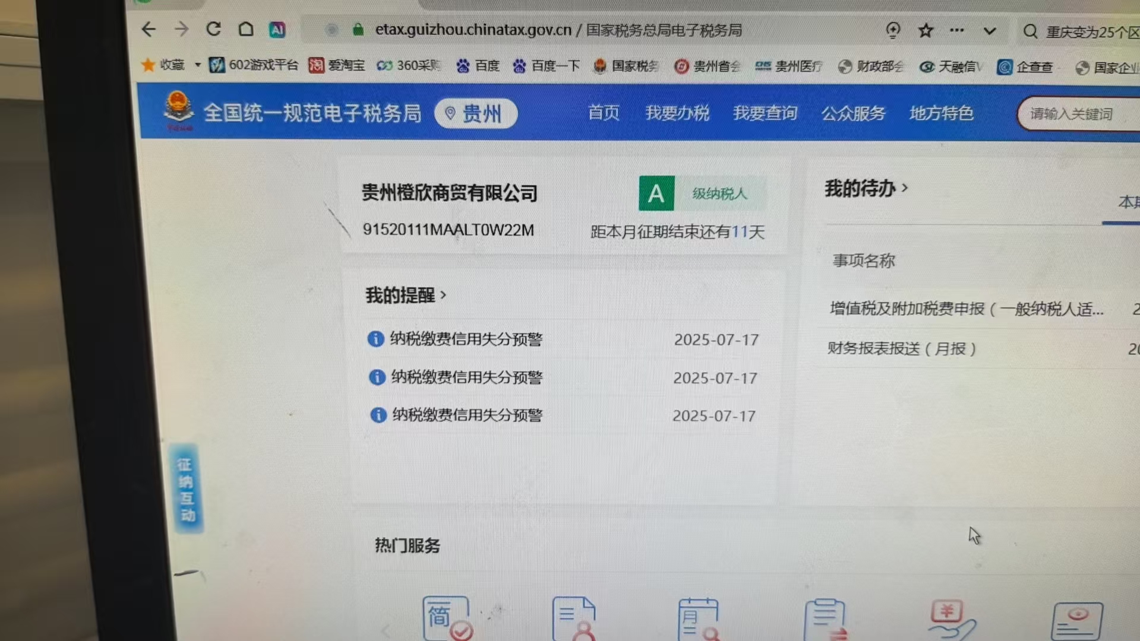Go to 首页 tab
Image resolution: width=1140 pixels, height=641 pixels.
pyautogui.click(x=603, y=112)
